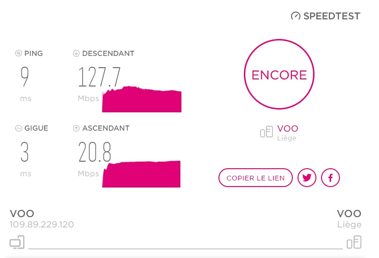Click the download arrow icon beside DESCENDANT
Screen dimensions: 379x258
coord(76,53)
